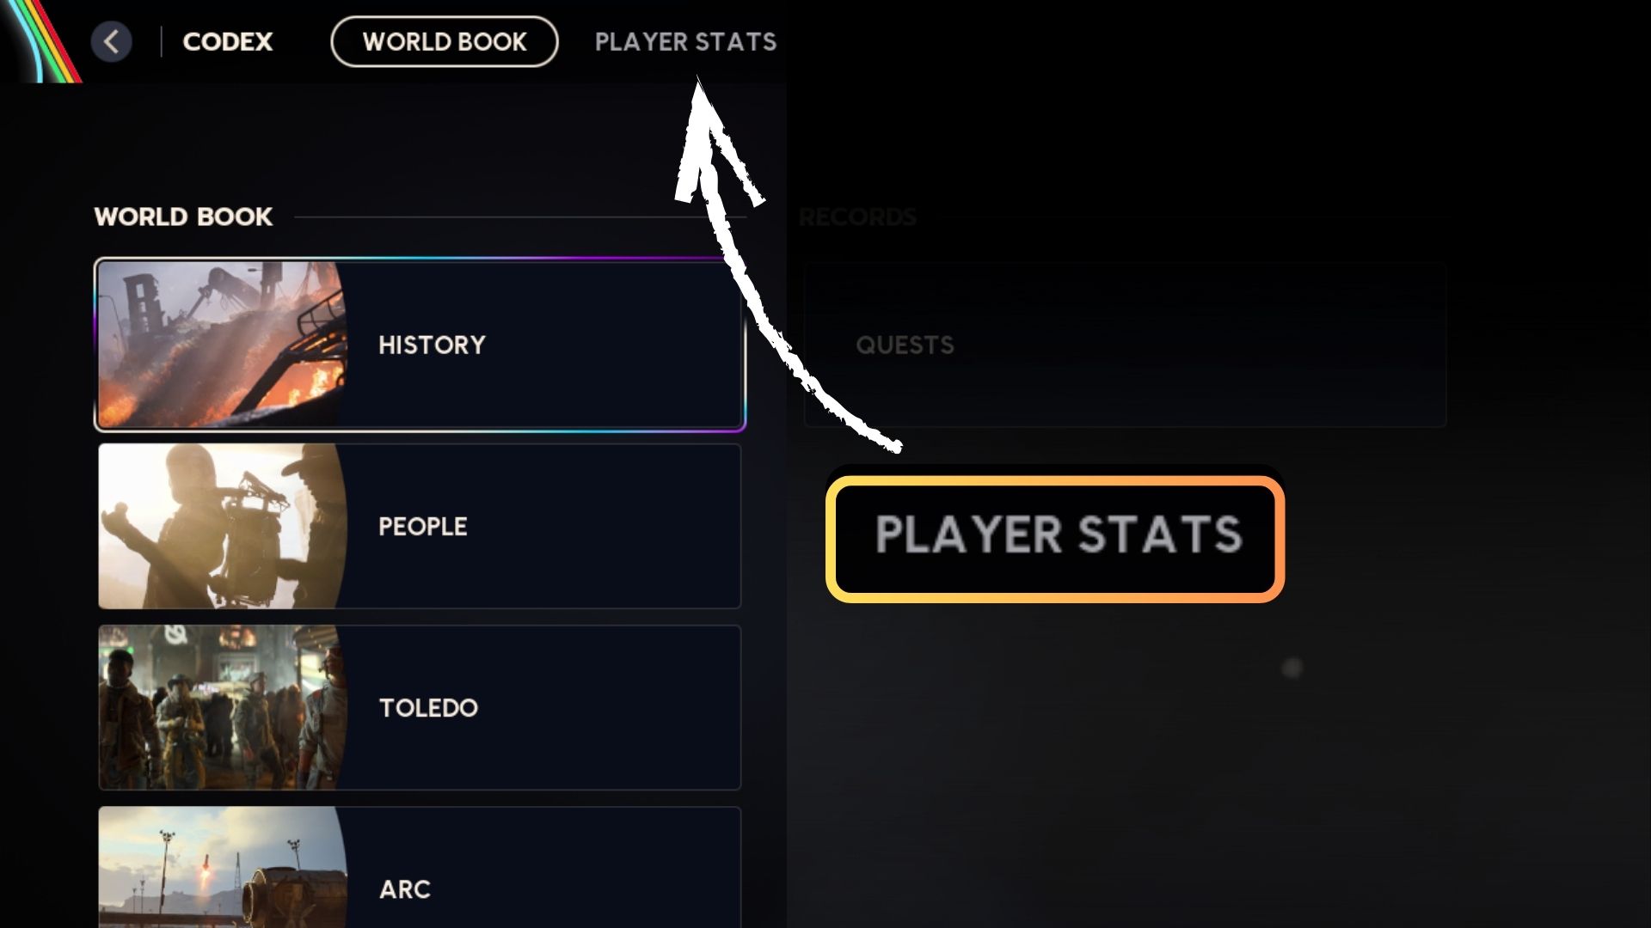Click the World Book section heading
This screenshot has width=1651, height=928.
[183, 217]
